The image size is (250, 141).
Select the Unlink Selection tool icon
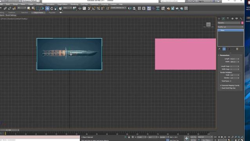[9, 8]
